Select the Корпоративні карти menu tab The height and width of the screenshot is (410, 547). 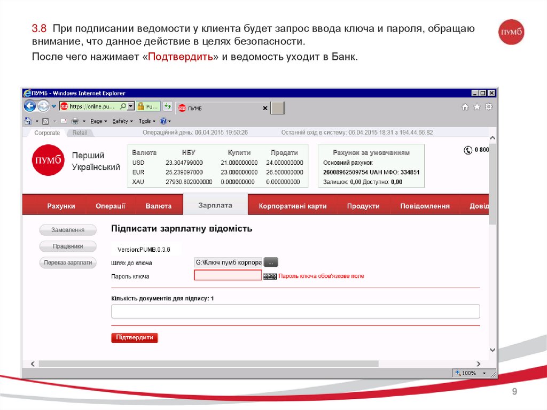click(x=292, y=206)
